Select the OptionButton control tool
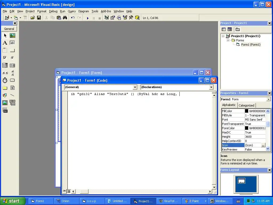The height and width of the screenshot is (205, 273). pyautogui.click(x=12, y=58)
